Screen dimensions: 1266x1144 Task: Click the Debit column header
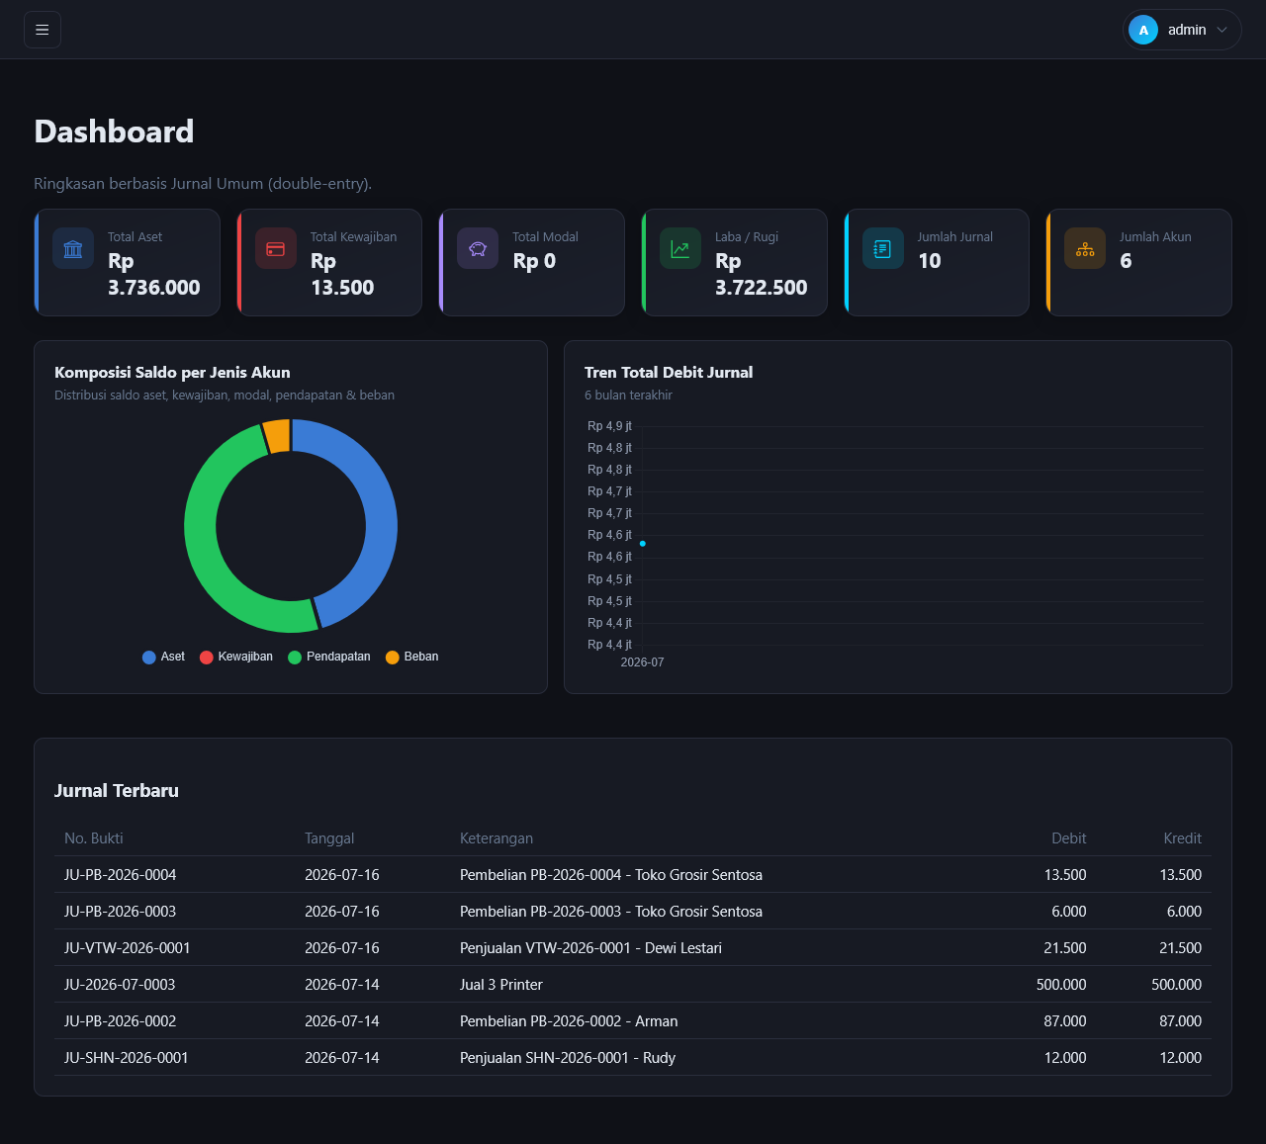pyautogui.click(x=1068, y=838)
